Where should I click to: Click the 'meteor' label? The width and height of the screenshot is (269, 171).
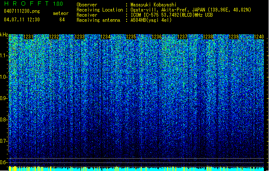click(x=61, y=13)
